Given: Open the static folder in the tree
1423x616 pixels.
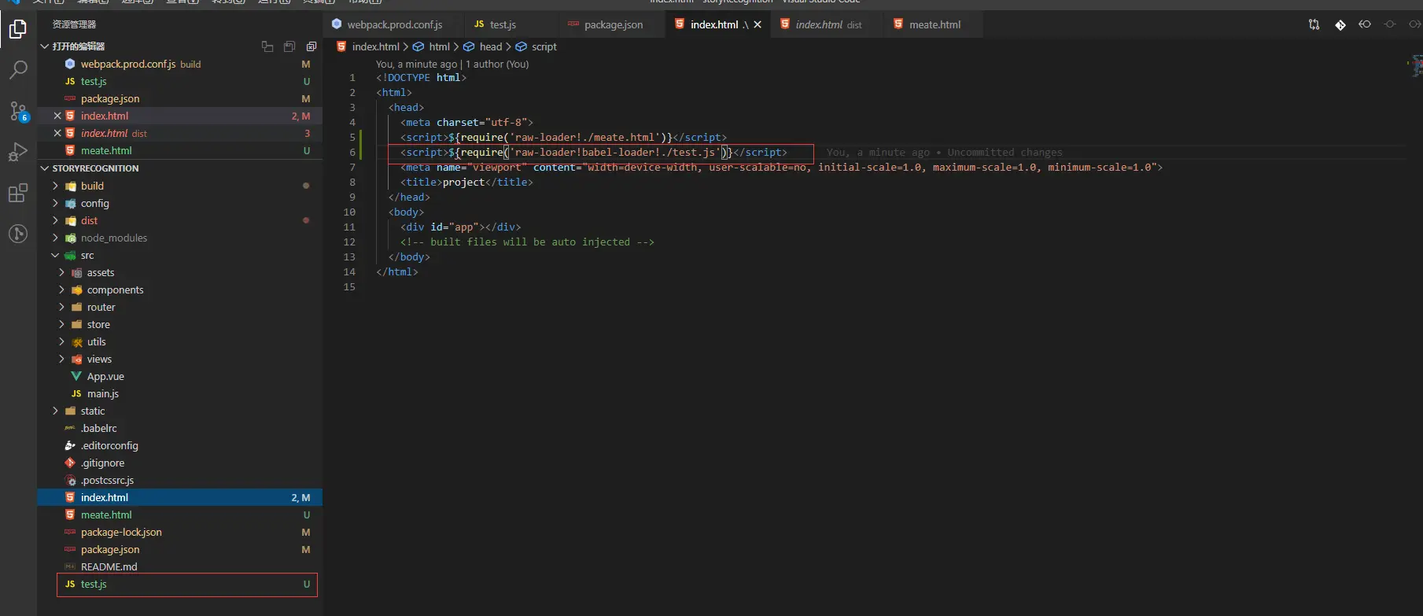Looking at the screenshot, I should (179, 411).
